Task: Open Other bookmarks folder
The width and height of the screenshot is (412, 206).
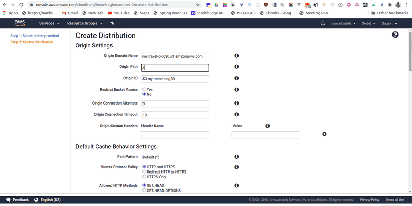Action: 390,13
